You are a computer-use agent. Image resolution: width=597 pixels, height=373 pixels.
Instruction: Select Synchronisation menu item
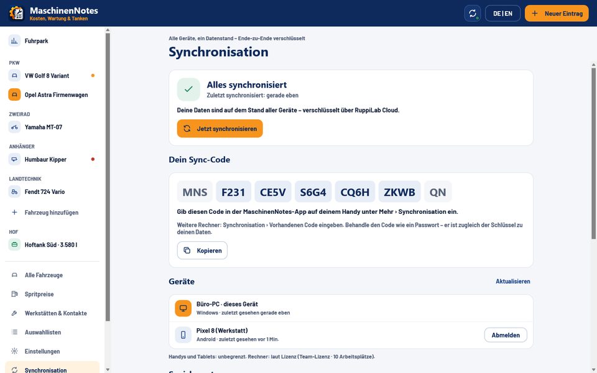(x=52, y=367)
